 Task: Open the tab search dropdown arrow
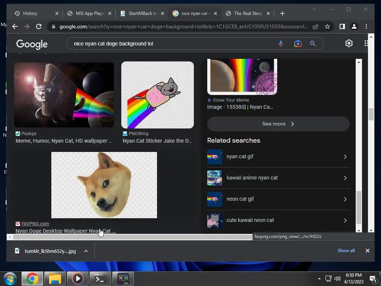point(314,9)
